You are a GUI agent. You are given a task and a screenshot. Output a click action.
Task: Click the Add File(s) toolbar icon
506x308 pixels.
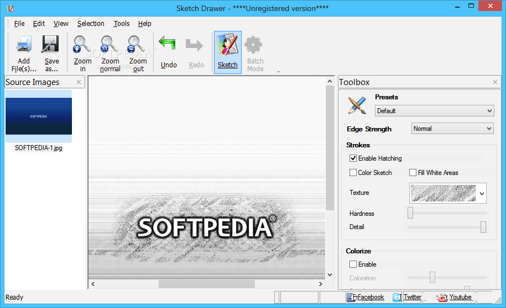click(24, 44)
